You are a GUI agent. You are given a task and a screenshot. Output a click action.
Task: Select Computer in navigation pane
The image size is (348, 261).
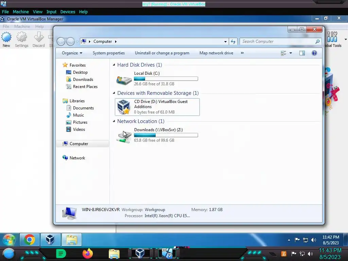(83, 144)
